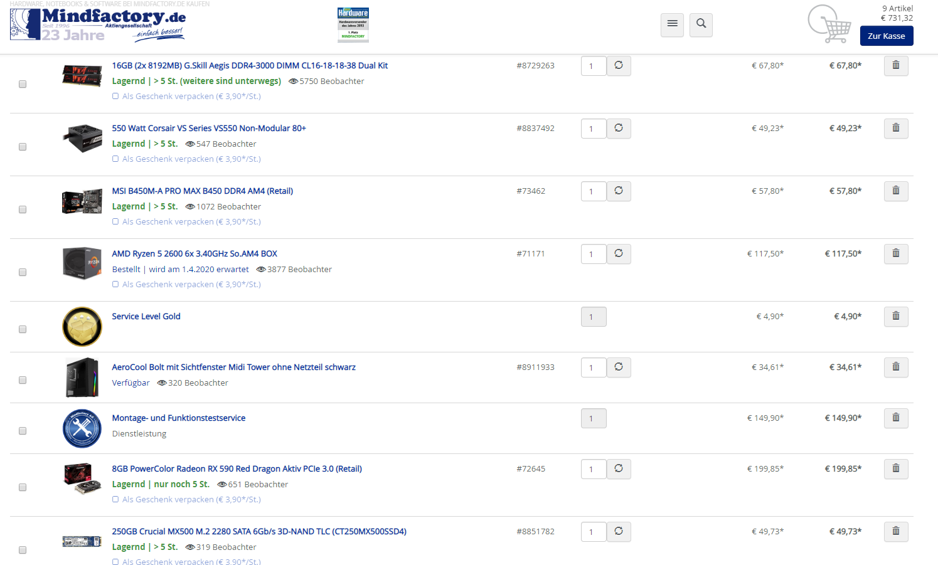Click '9 Artikel' cart summary text
Screen dimensions: 938x565
click(x=897, y=8)
